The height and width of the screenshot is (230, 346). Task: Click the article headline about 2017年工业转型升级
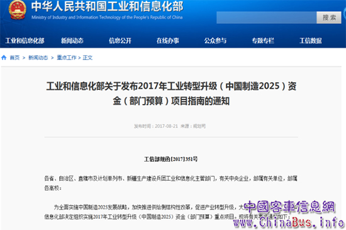(x=171, y=93)
